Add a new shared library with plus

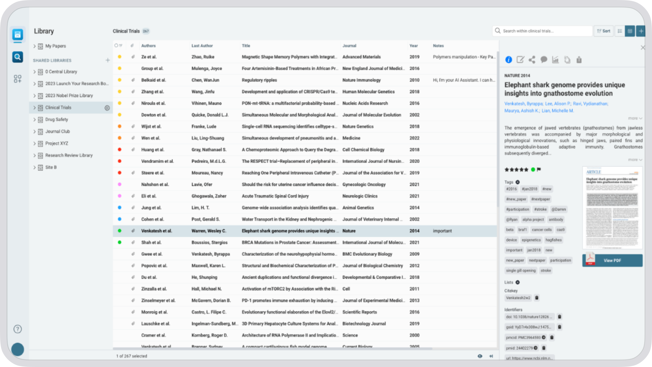click(108, 60)
